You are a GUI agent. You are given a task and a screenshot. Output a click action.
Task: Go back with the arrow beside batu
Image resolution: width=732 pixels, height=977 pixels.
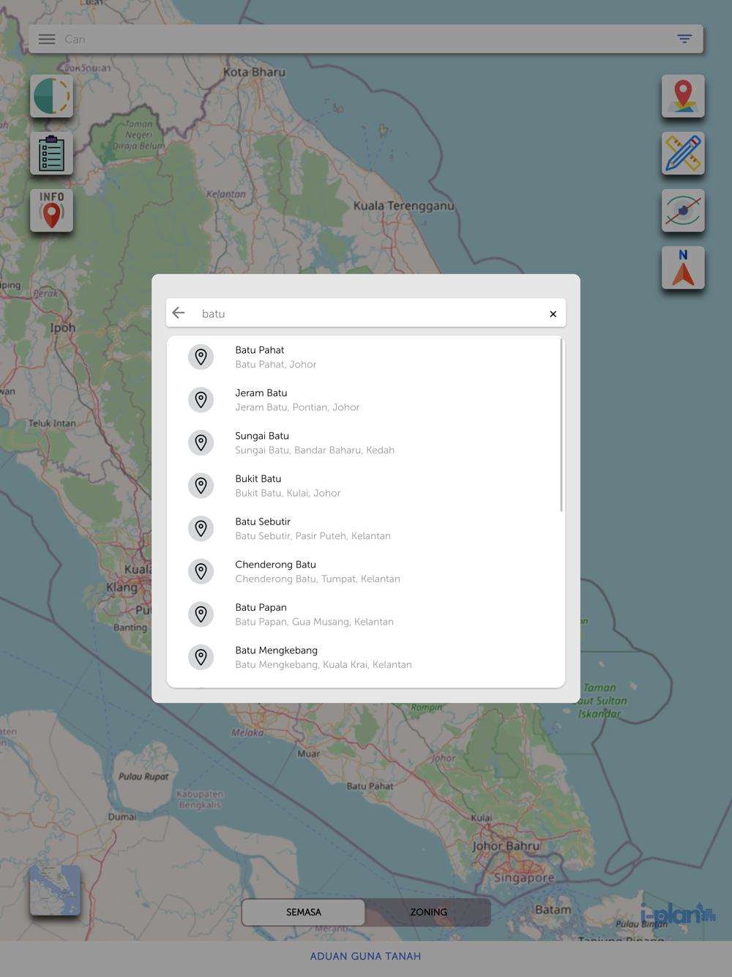179,313
